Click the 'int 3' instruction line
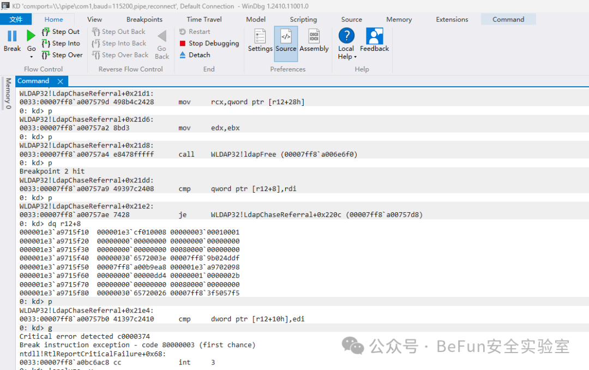The image size is (589, 370). click(x=117, y=362)
